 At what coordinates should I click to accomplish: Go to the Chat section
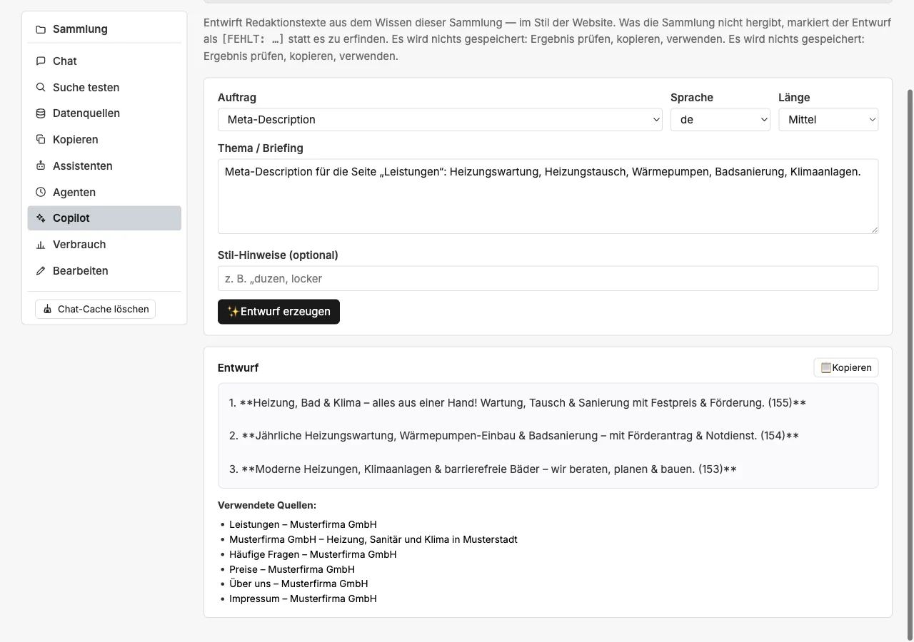104,61
